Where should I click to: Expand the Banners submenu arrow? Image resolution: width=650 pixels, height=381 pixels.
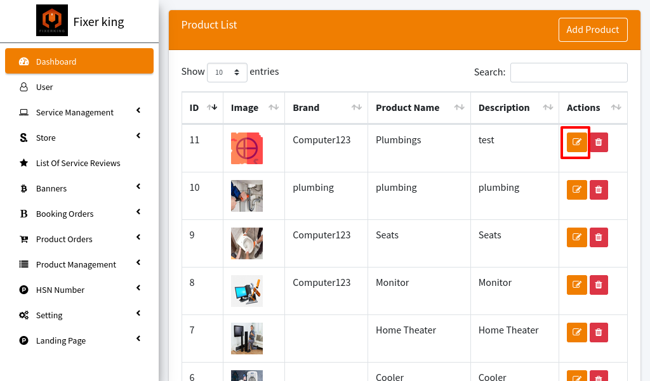(x=138, y=186)
